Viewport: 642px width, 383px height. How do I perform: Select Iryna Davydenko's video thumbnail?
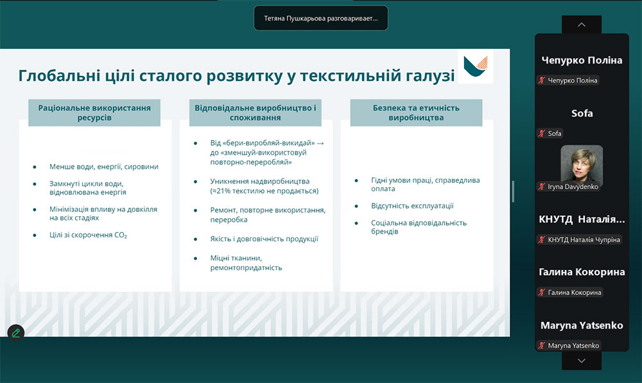[x=582, y=164]
